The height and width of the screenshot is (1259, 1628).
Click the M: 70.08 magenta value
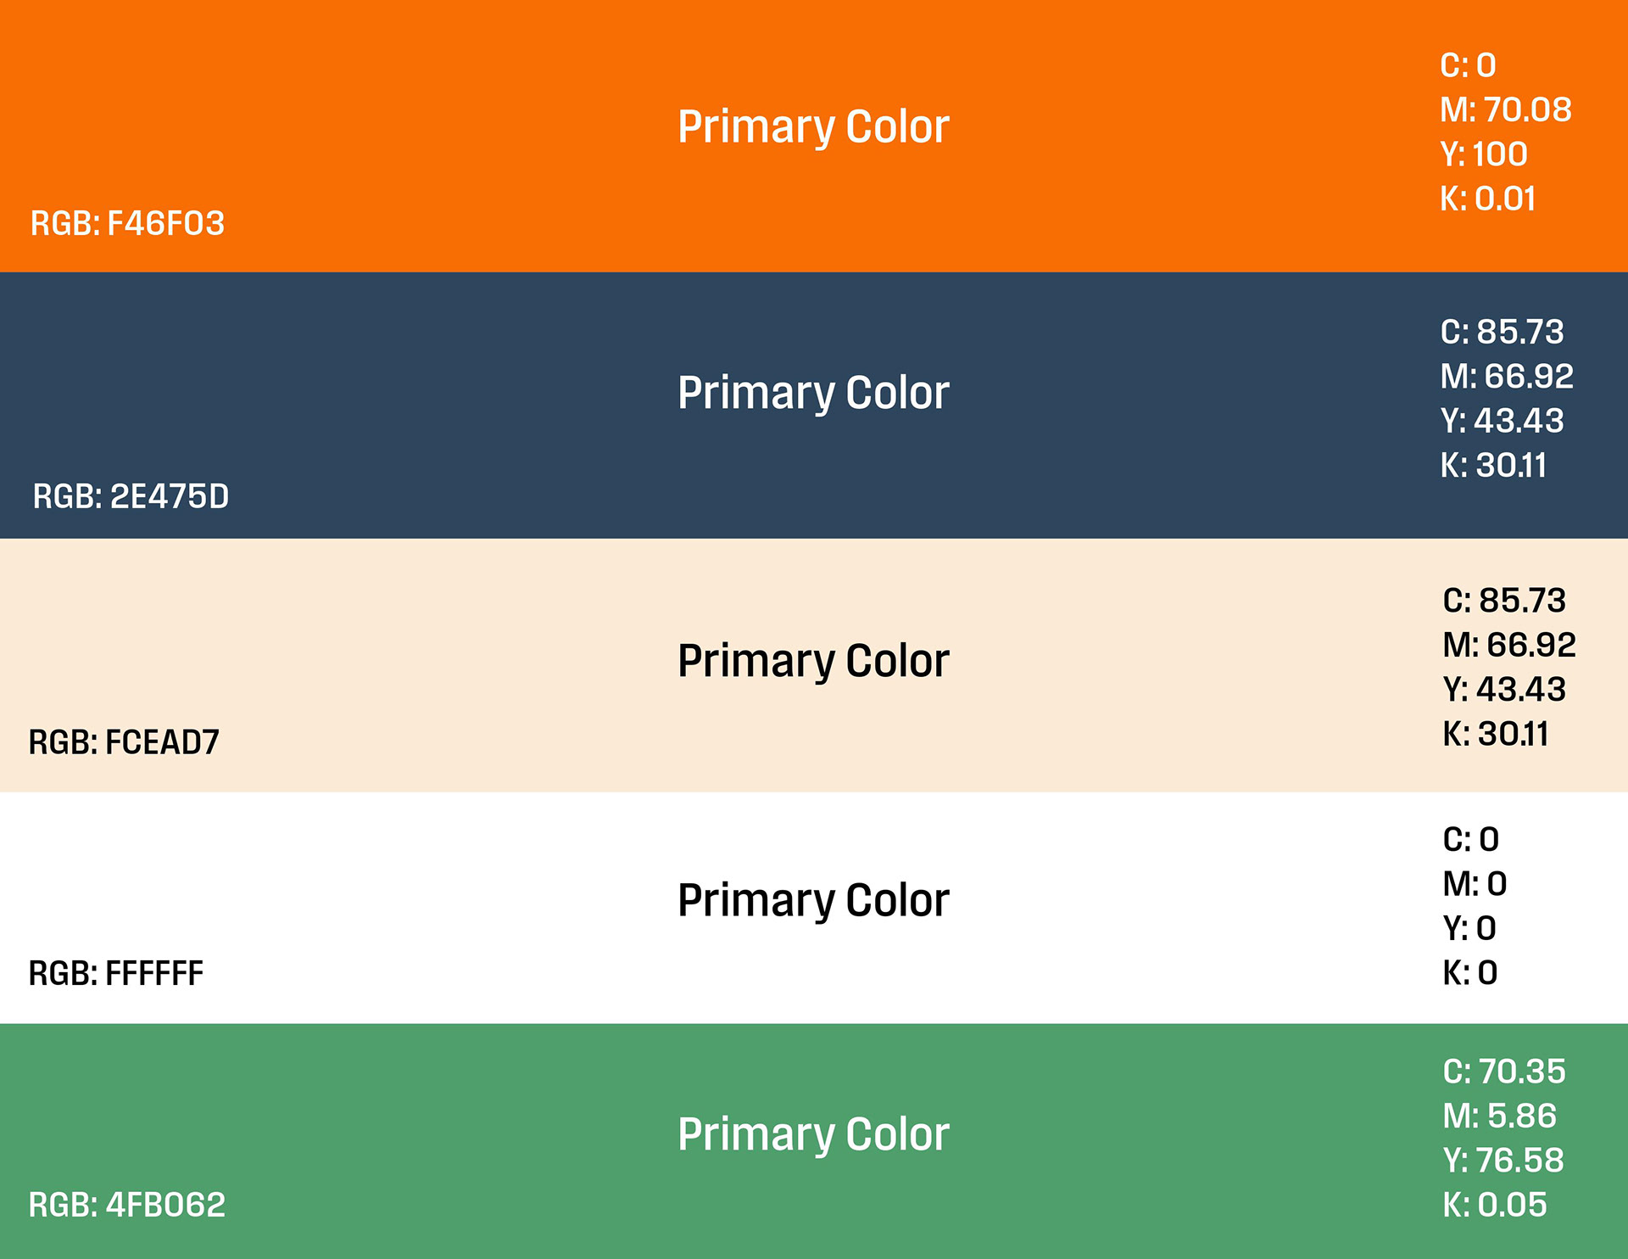point(1506,109)
